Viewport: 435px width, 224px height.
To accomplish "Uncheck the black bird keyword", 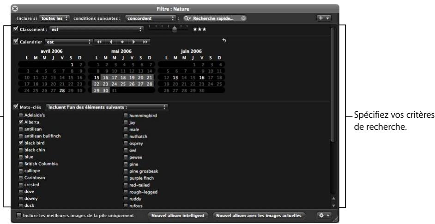I will click(x=21, y=143).
